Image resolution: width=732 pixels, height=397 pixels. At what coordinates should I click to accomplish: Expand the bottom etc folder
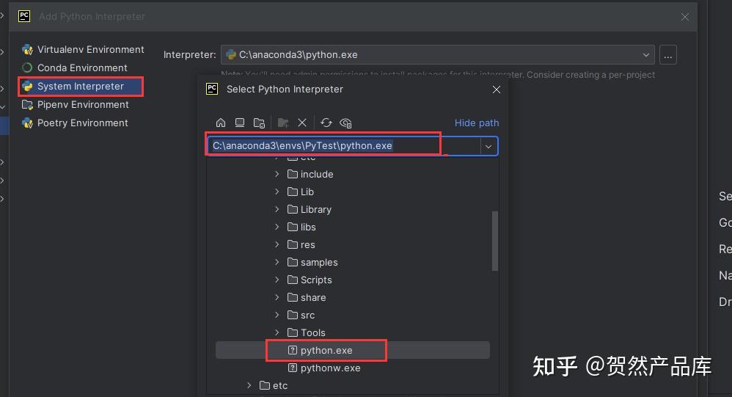[x=249, y=386]
